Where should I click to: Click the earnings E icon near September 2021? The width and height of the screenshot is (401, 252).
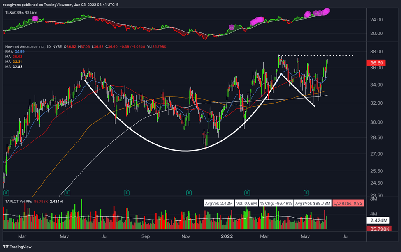click(x=126, y=192)
